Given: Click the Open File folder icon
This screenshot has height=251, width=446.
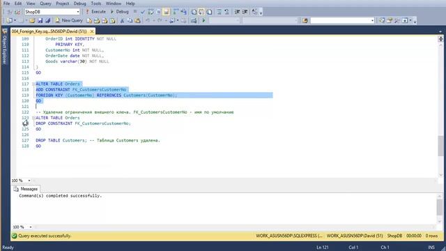Looking at the screenshot, I should click(x=32, y=20).
